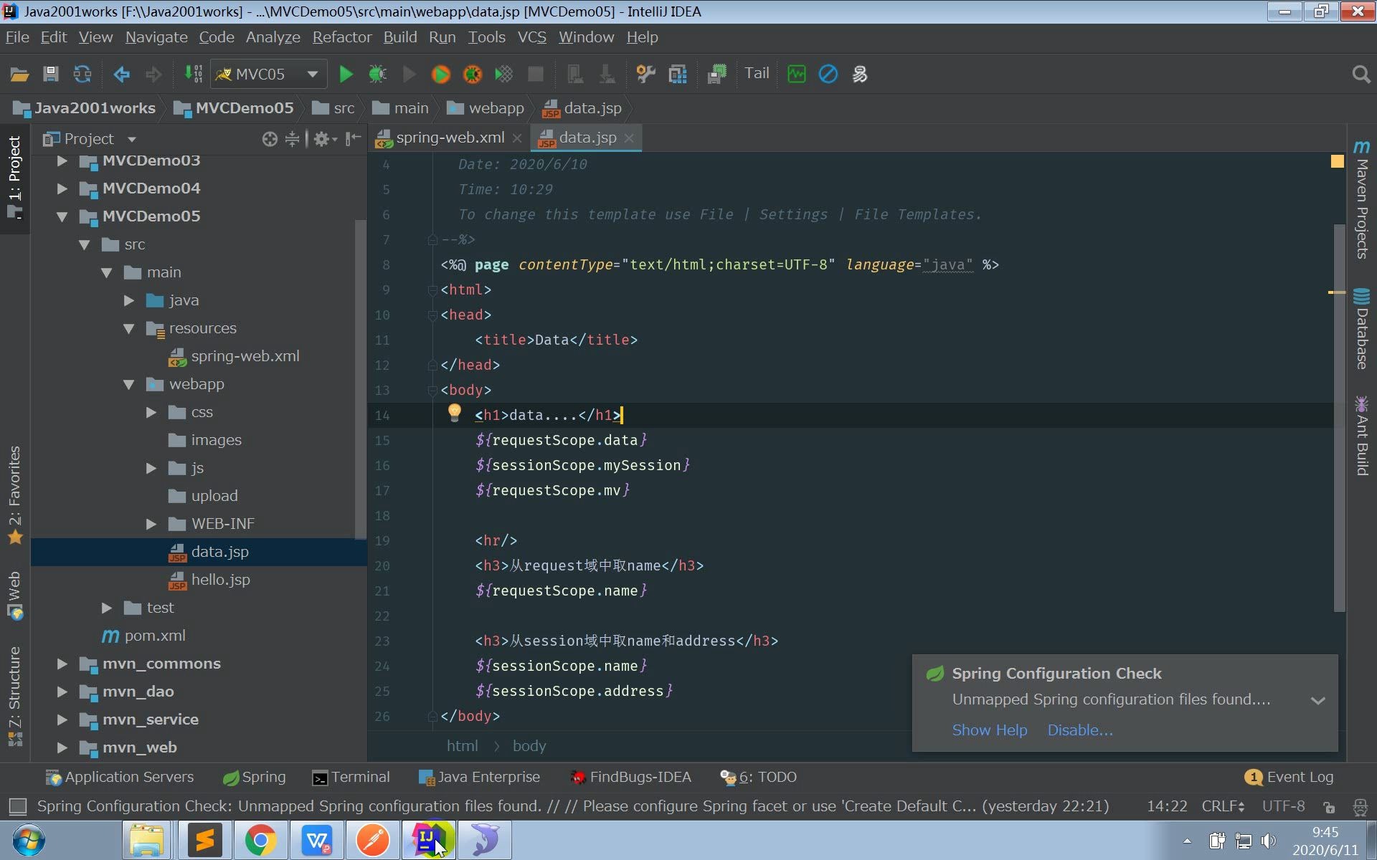Click Collapse All icon in Project panel
Screen dimensions: 1377x860
tap(292, 139)
